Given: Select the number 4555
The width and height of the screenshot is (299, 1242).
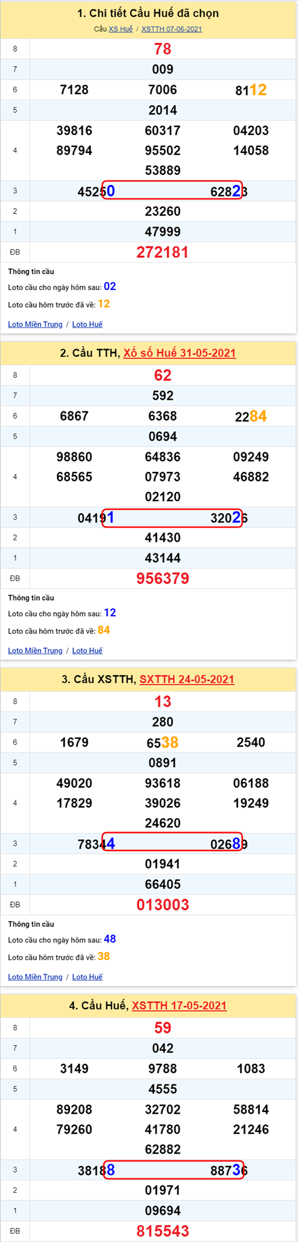Looking at the screenshot, I should [163, 1089].
